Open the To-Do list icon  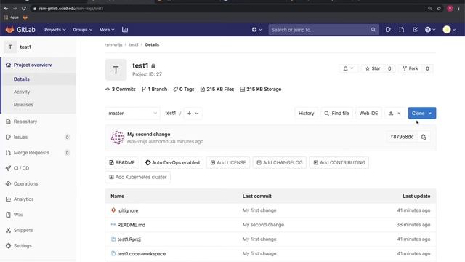[415, 30]
